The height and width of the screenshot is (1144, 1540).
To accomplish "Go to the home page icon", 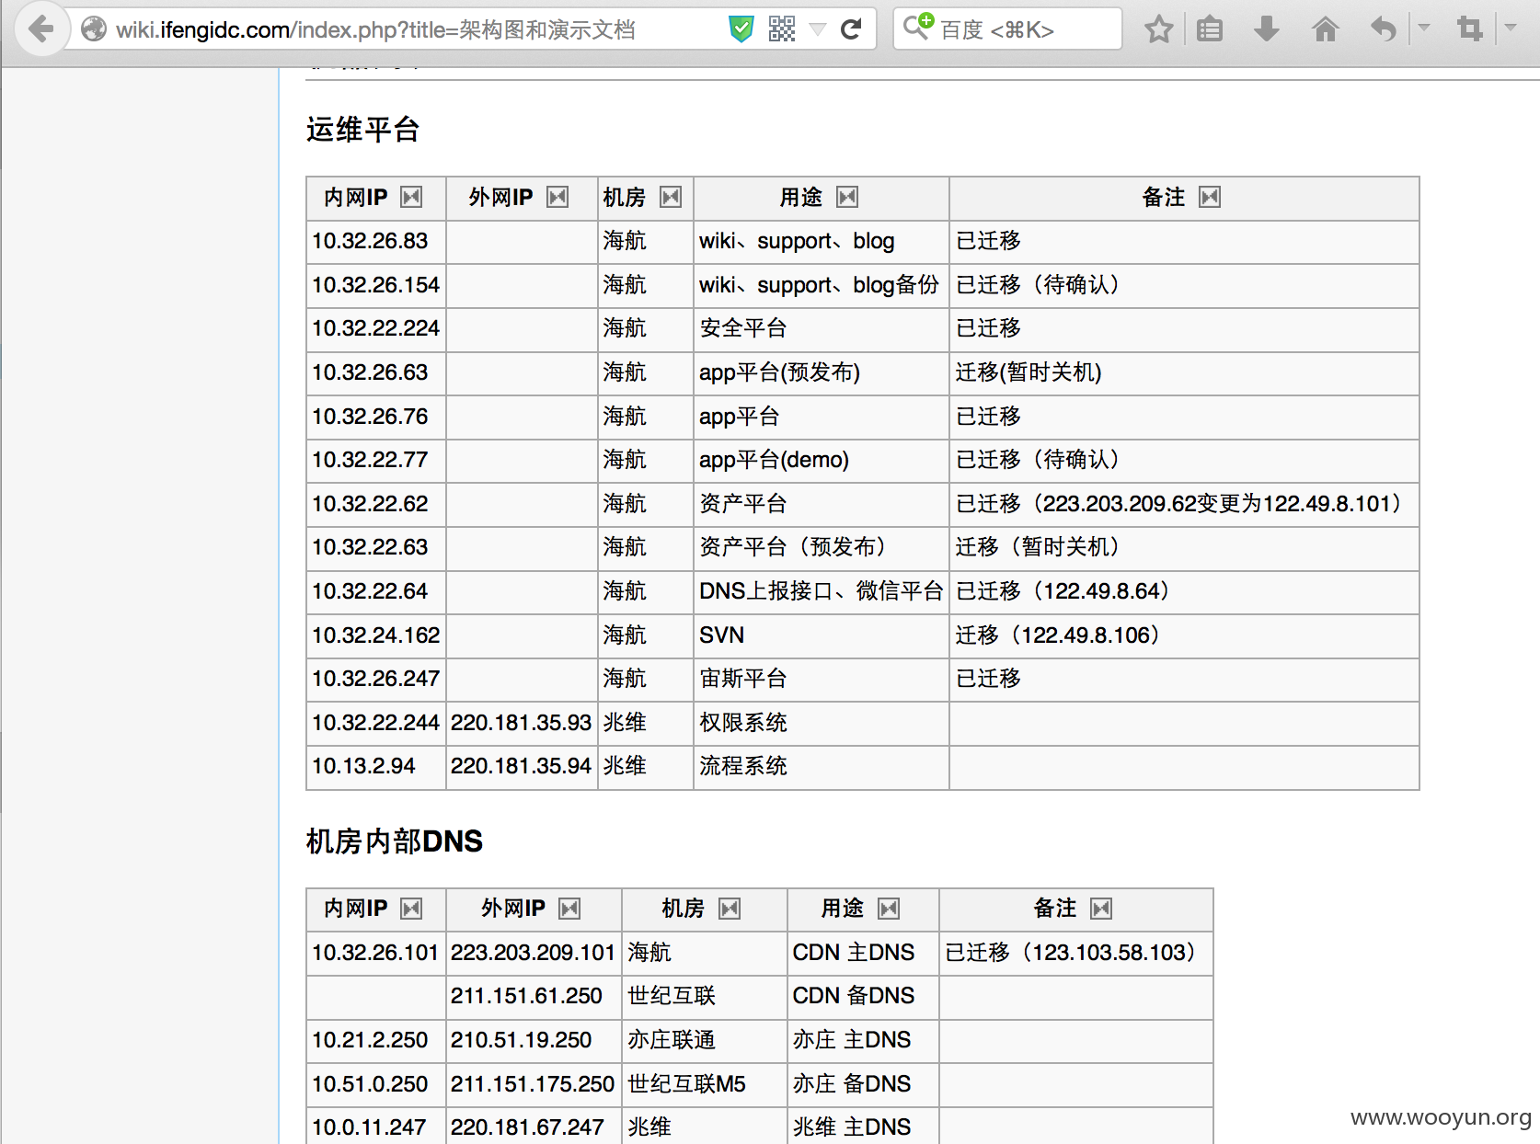I will (x=1325, y=29).
